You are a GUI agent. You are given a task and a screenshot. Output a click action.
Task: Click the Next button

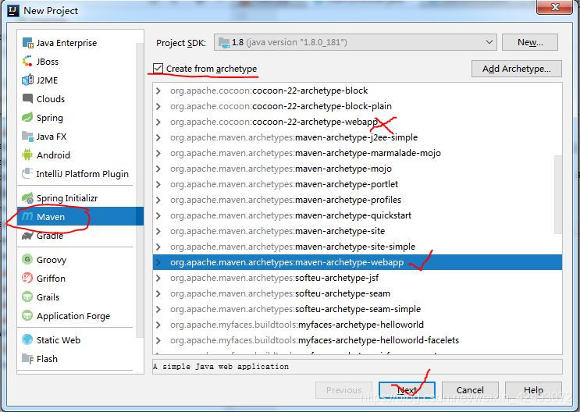pos(407,390)
